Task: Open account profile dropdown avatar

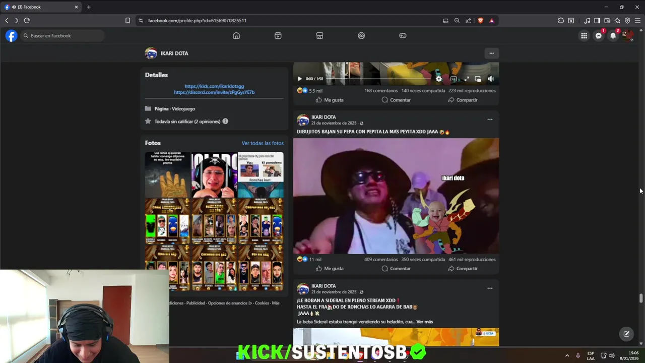Action: pyautogui.click(x=627, y=36)
